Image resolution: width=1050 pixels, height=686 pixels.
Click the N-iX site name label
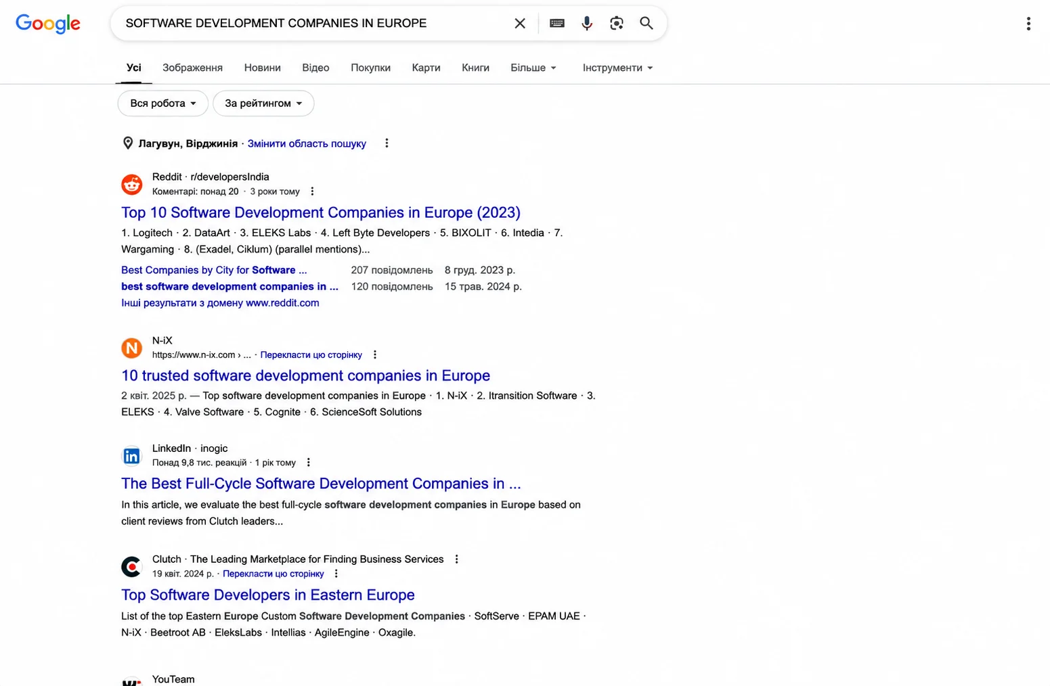[162, 340]
